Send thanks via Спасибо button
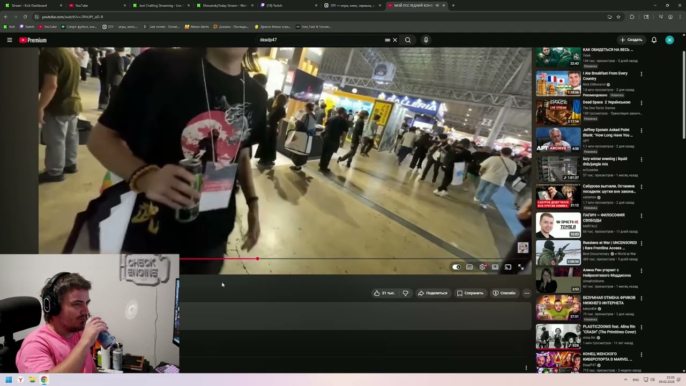Image resolution: width=686 pixels, height=386 pixels. point(504,293)
